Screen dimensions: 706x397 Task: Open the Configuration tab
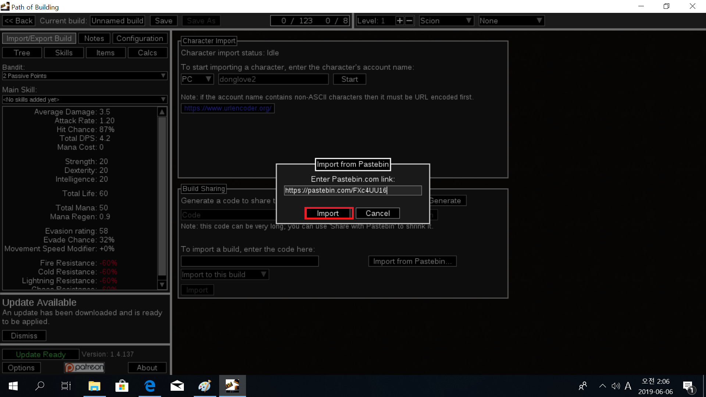(x=140, y=39)
